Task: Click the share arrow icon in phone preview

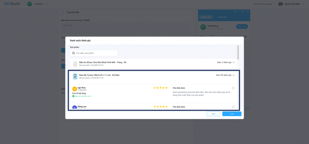Action: coord(246,37)
